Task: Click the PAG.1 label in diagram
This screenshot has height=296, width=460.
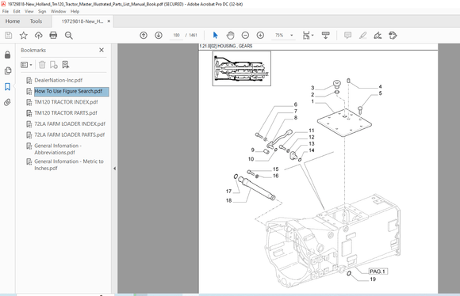Action: [378, 271]
